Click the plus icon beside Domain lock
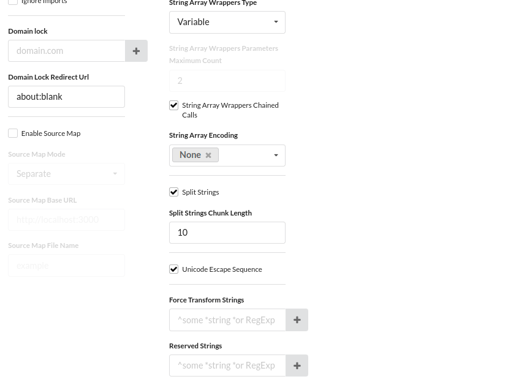The image size is (508, 390). coord(136,51)
